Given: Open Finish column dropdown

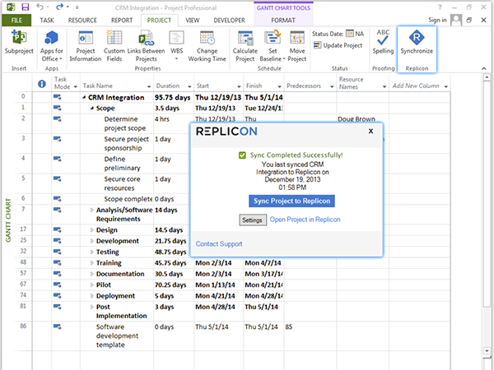Looking at the screenshot, I should 279,87.
